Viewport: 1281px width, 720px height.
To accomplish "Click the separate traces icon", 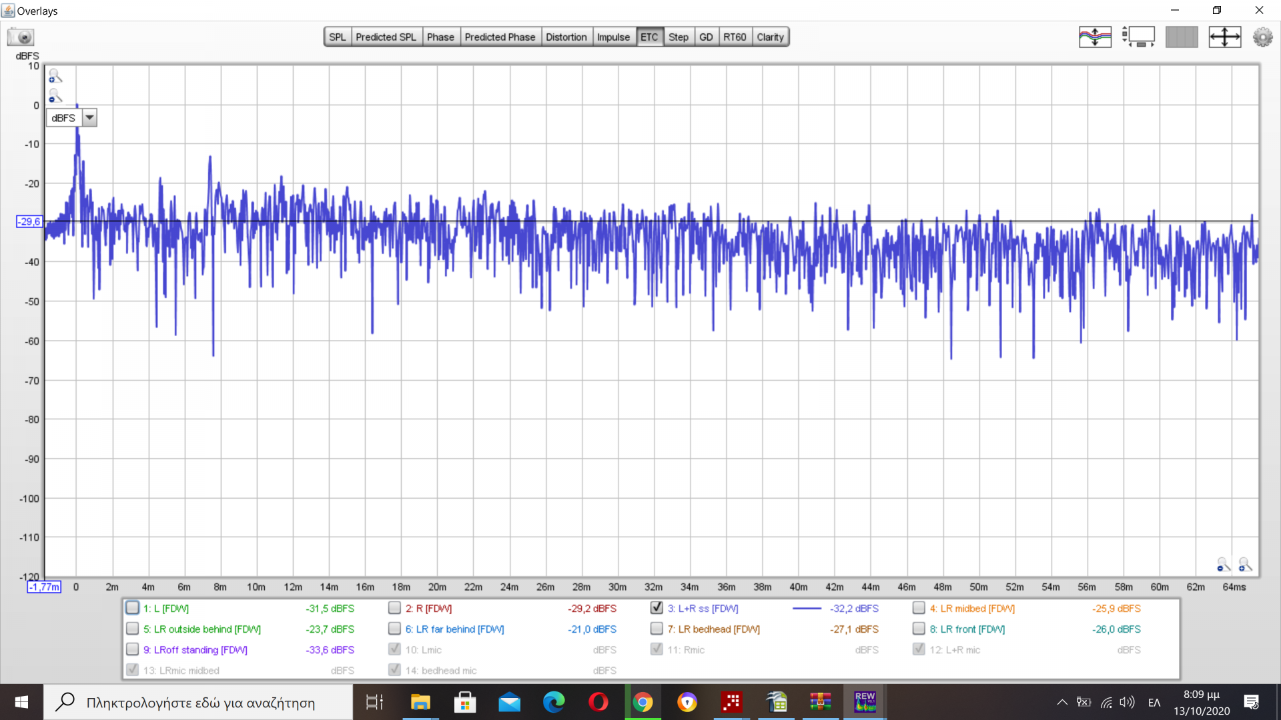I will click(x=1095, y=37).
